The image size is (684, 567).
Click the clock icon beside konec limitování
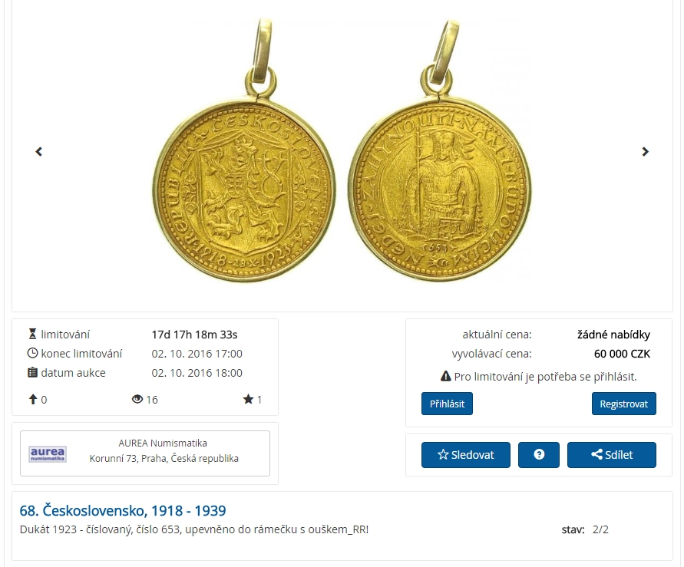[33, 353]
